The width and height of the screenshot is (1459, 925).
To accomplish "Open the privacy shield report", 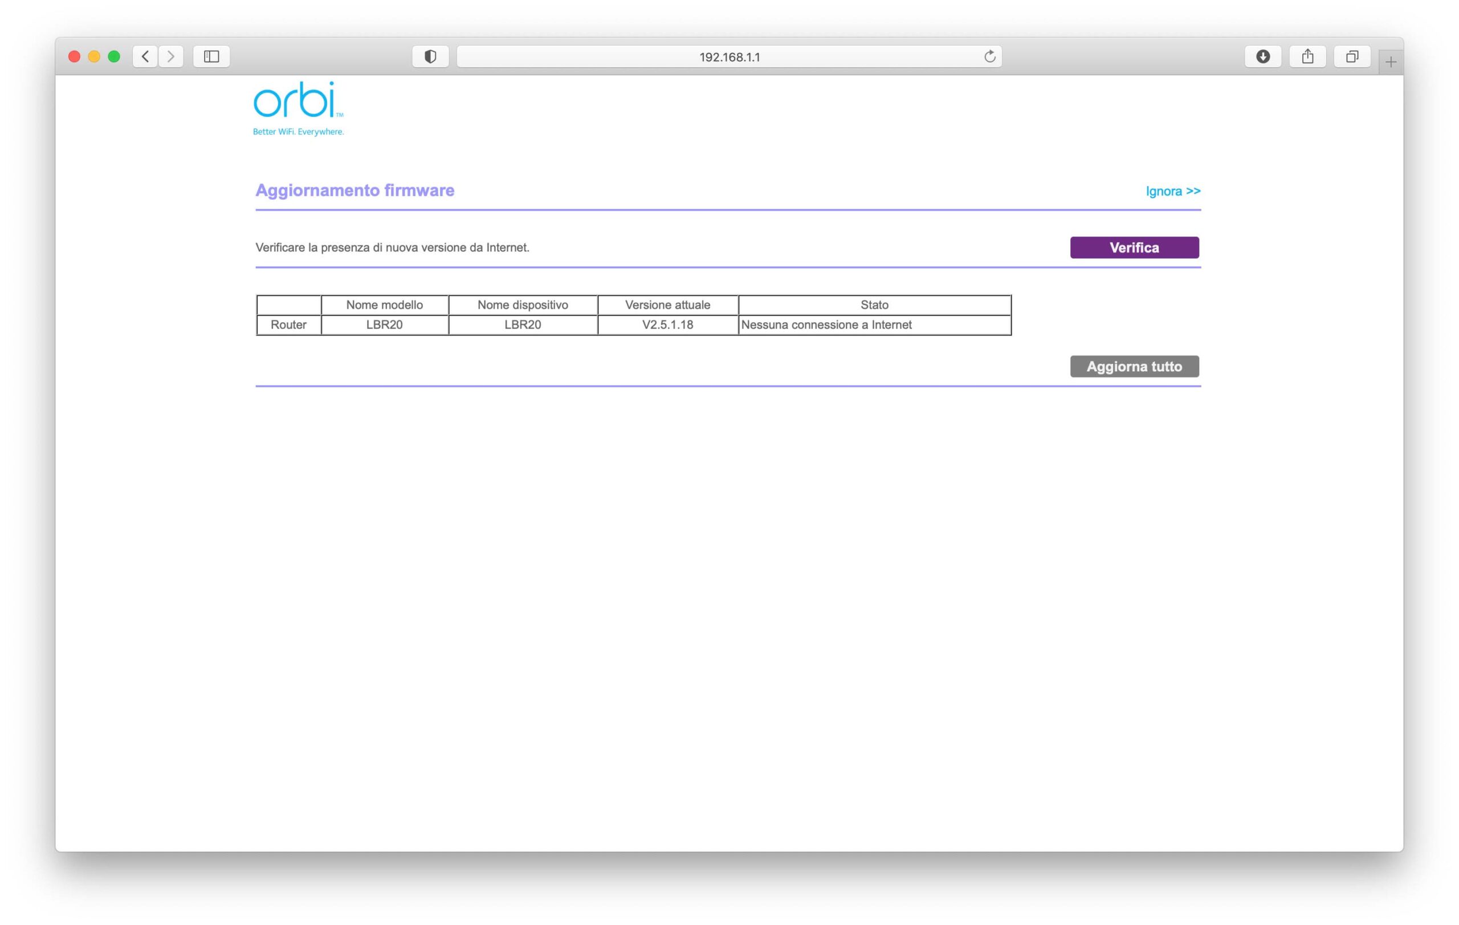I will coord(430,56).
